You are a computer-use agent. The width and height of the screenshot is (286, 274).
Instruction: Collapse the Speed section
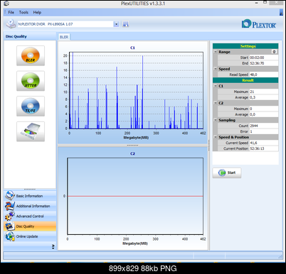(216, 69)
